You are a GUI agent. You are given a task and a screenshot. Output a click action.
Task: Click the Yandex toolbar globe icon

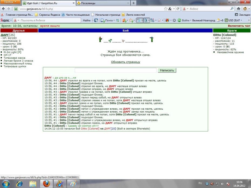[117, 20]
